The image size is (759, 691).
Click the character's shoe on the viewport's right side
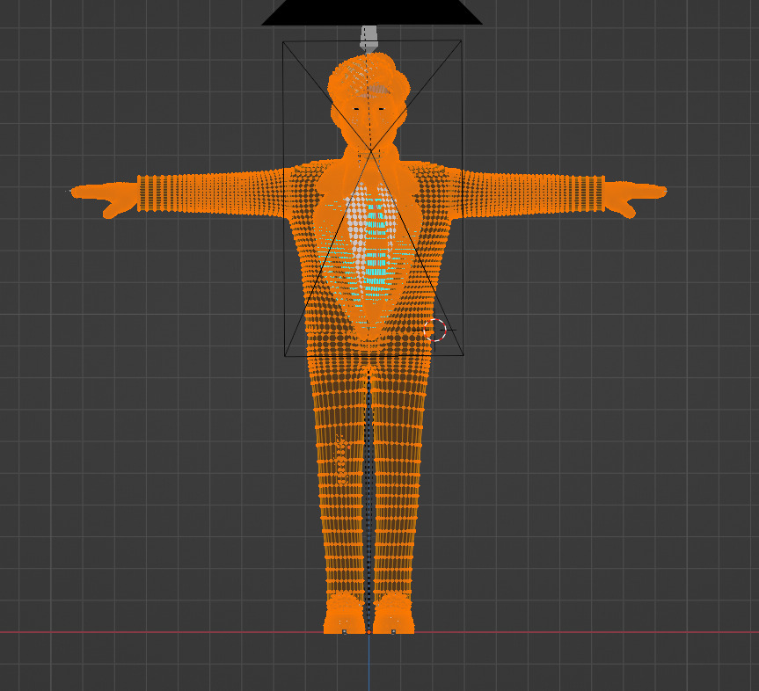(x=393, y=614)
